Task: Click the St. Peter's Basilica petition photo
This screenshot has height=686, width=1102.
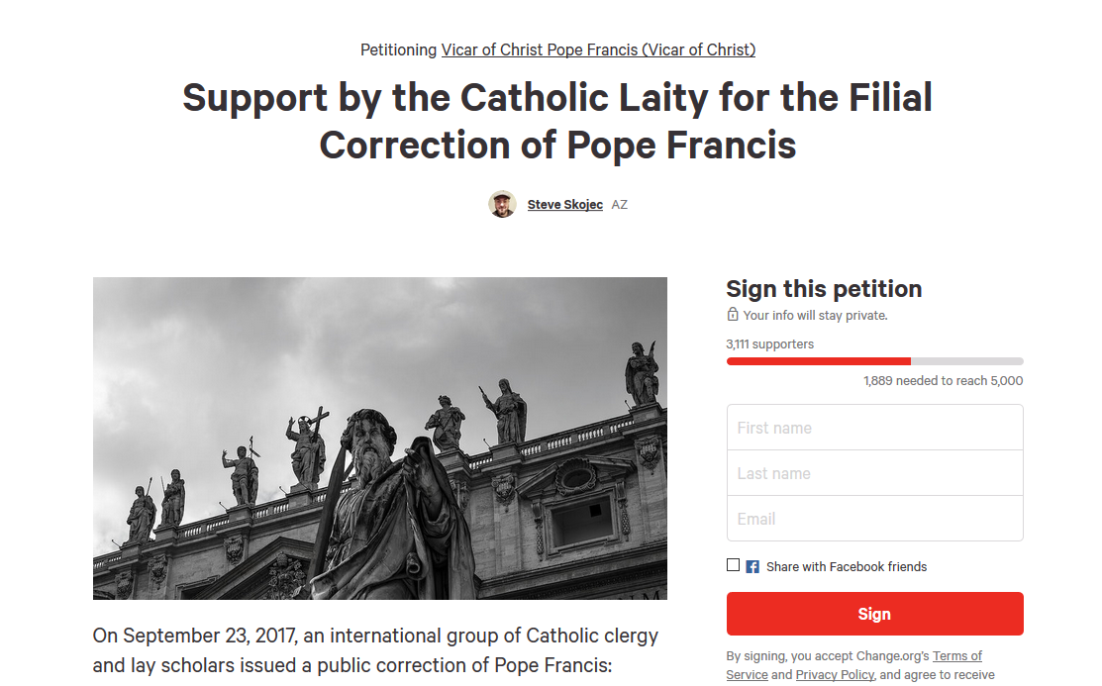Action: click(379, 438)
